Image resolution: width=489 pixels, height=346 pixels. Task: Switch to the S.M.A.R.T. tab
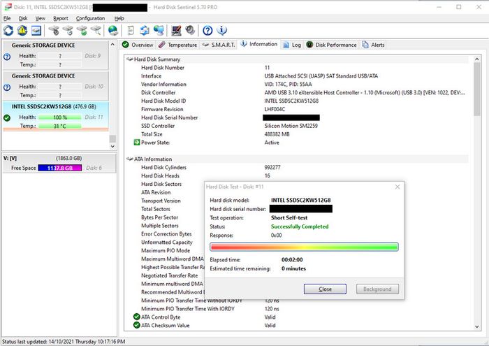click(x=219, y=45)
